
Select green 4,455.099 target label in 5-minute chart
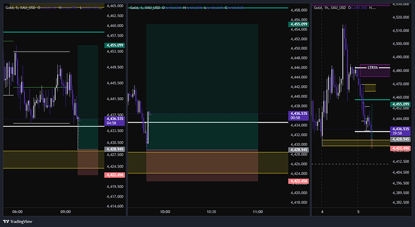click(x=115, y=45)
